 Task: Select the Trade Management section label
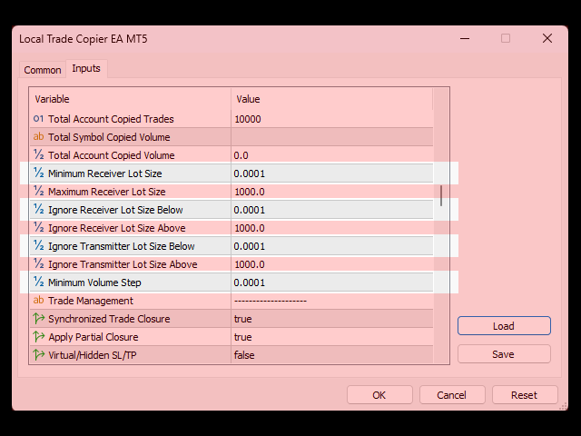tap(91, 301)
